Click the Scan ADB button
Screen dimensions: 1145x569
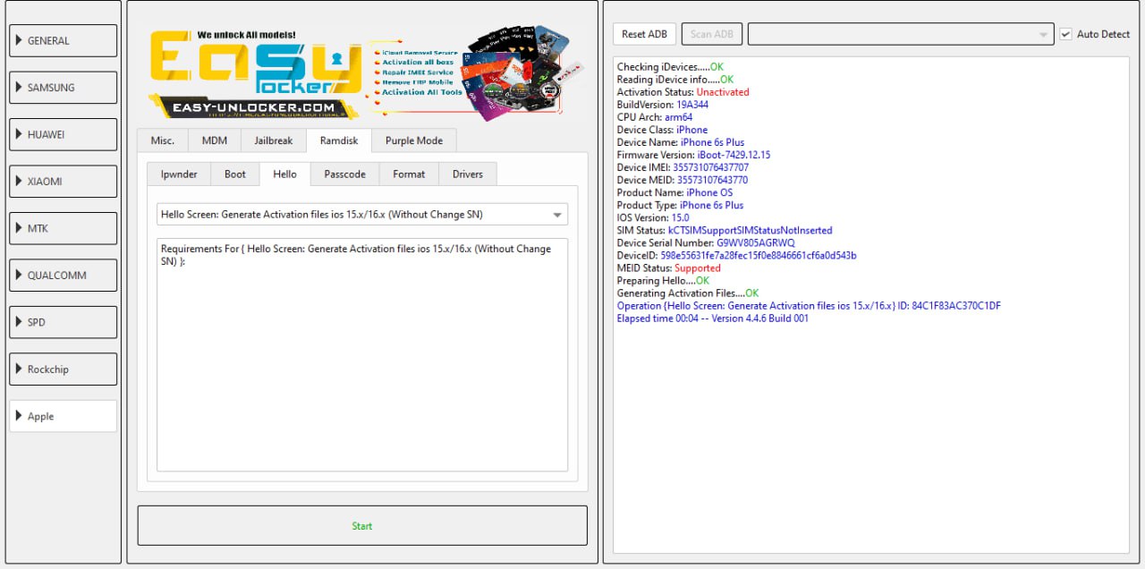point(712,34)
